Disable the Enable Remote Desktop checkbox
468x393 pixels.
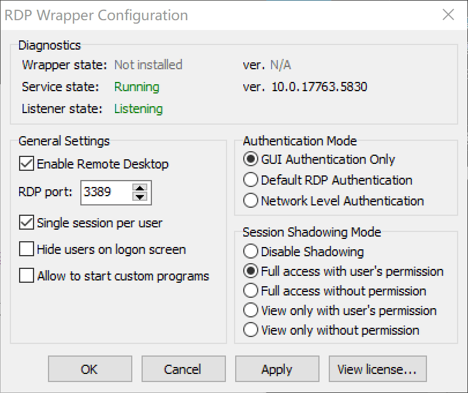(x=26, y=164)
